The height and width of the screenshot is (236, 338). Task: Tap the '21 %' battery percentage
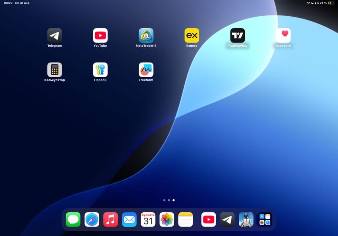click(x=323, y=3)
